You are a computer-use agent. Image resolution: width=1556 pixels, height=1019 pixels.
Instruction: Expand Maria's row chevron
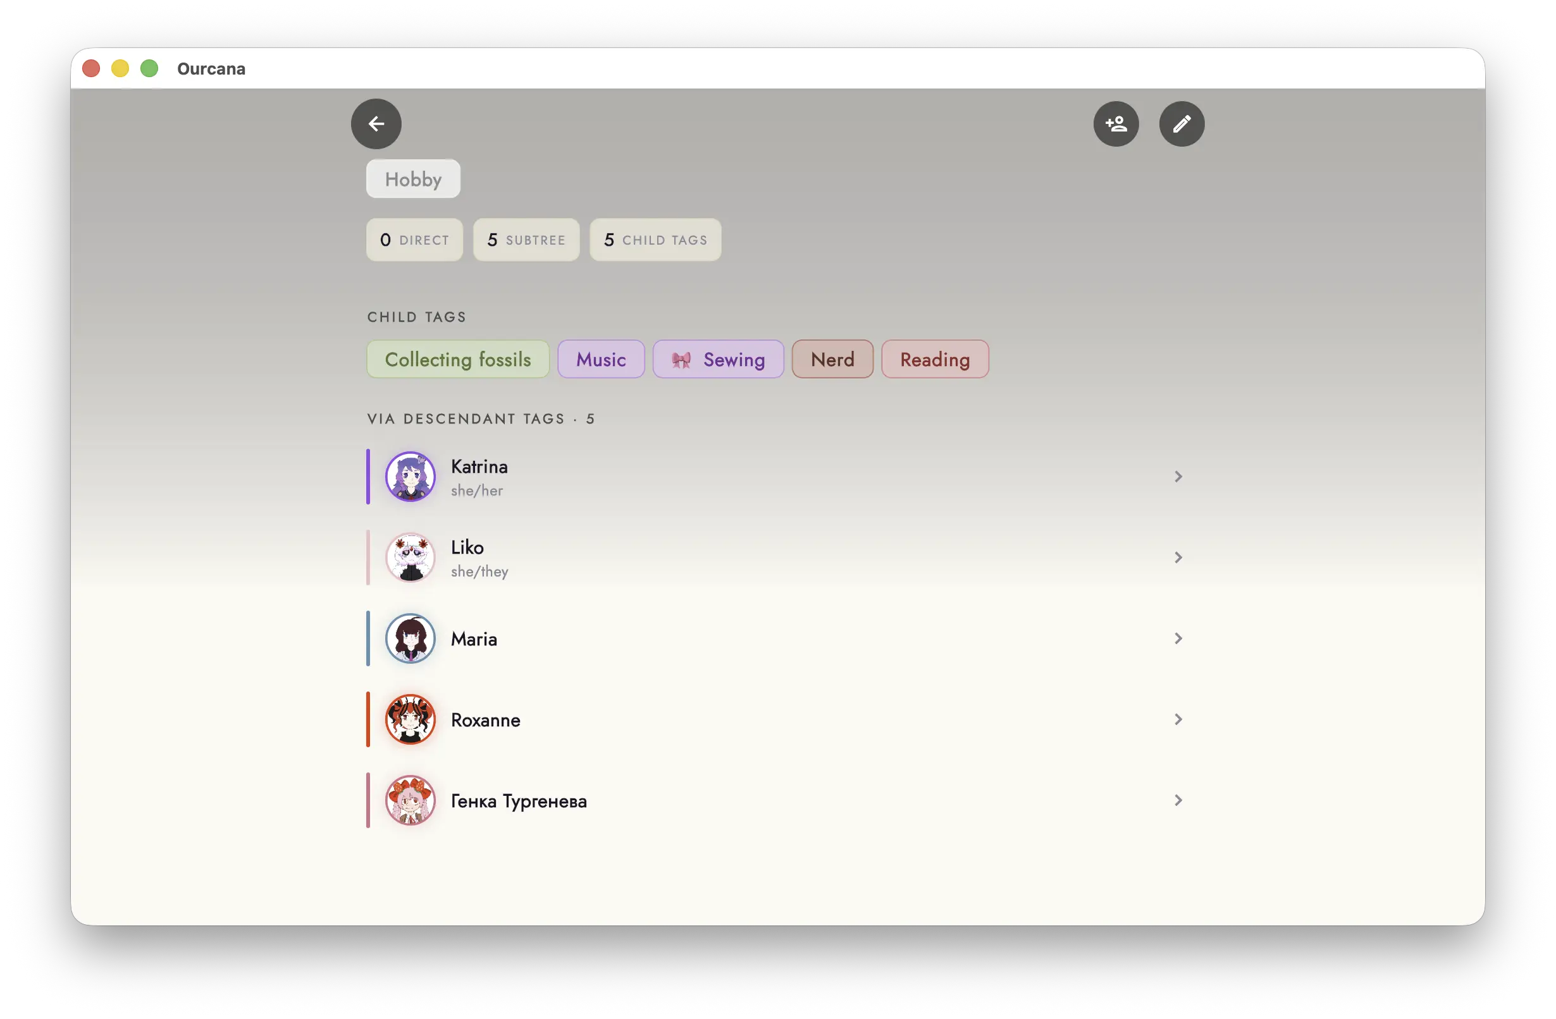click(x=1178, y=639)
